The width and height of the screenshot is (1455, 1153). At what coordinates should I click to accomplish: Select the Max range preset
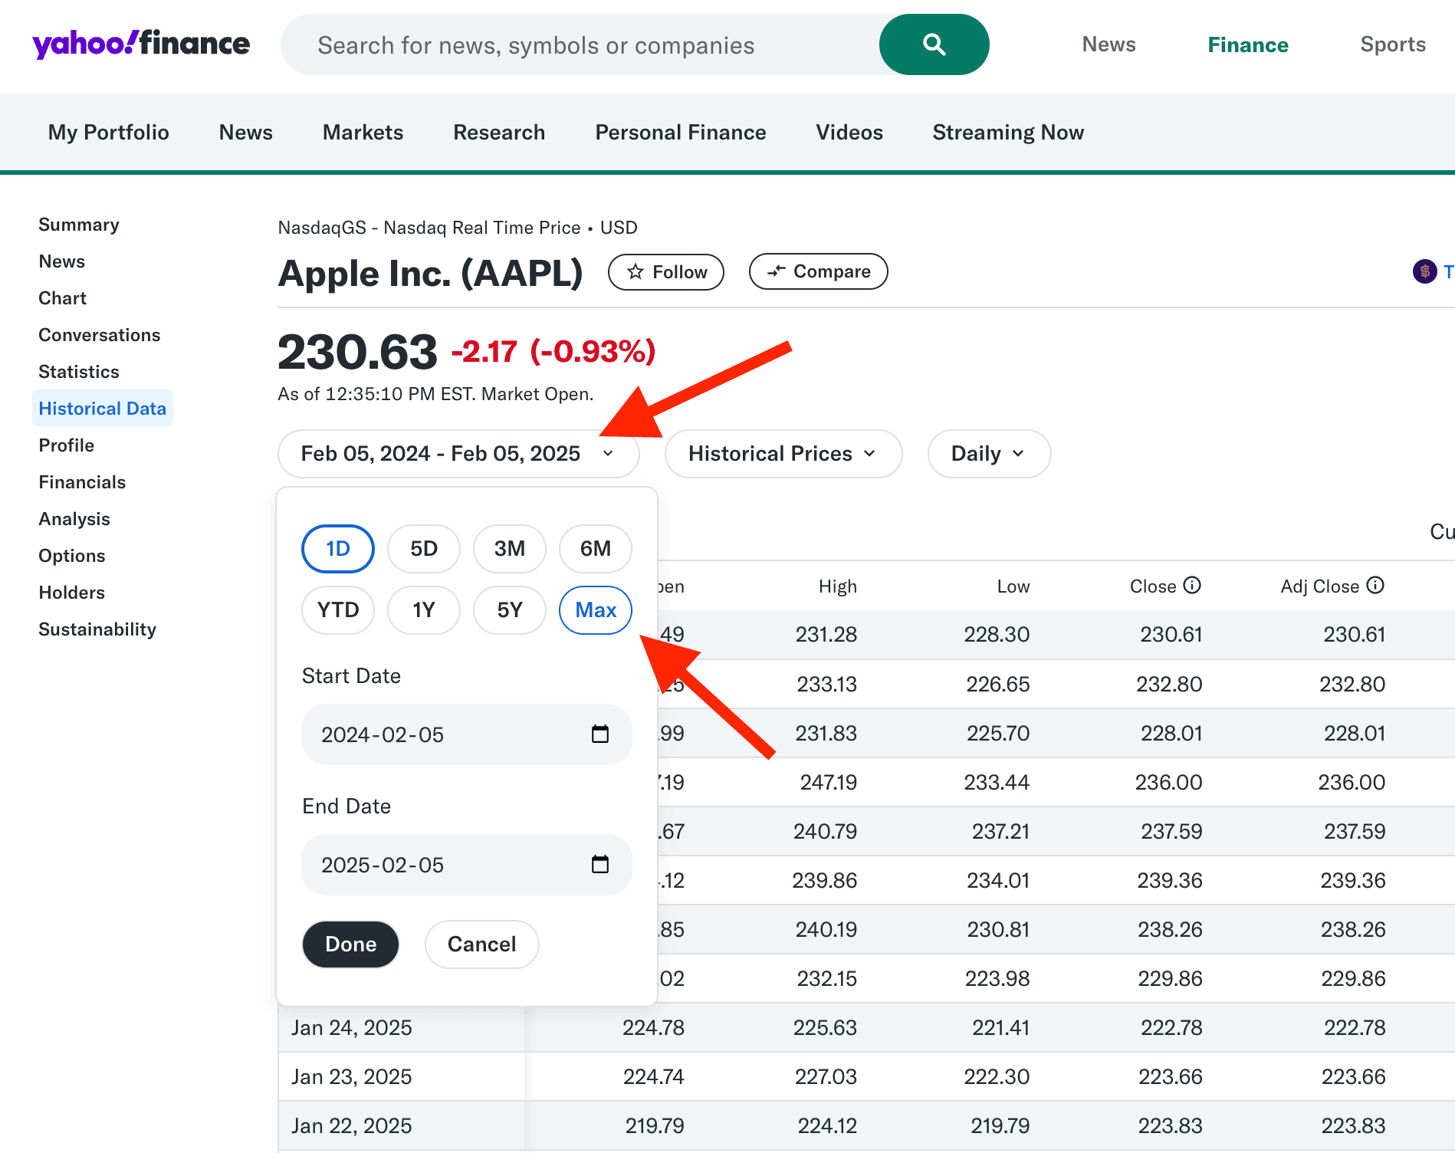(596, 610)
